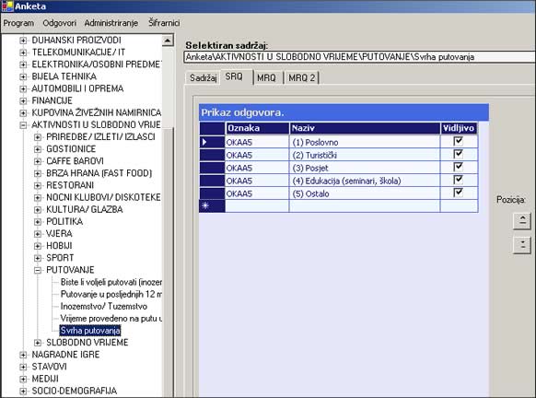Expand KUPOVINA ŽIVEŽNIH NAMIRNICA node
536x398 pixels.
click(x=23, y=112)
